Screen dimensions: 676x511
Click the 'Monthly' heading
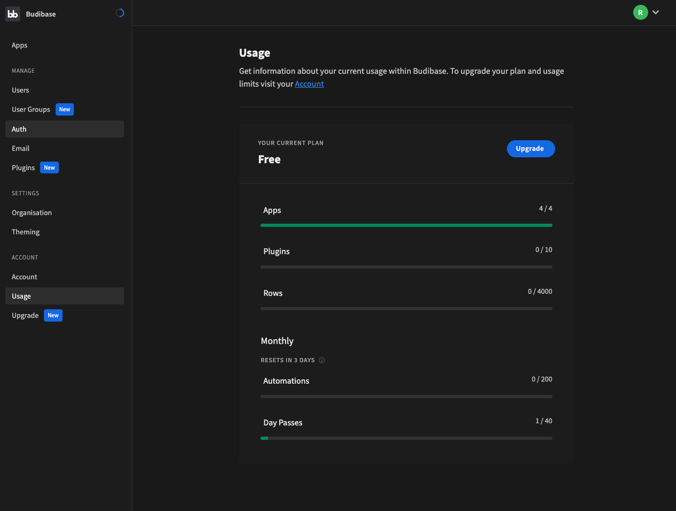[277, 341]
